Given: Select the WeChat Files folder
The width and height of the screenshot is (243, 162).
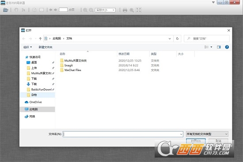Looking at the screenshot, I should point(71,70).
